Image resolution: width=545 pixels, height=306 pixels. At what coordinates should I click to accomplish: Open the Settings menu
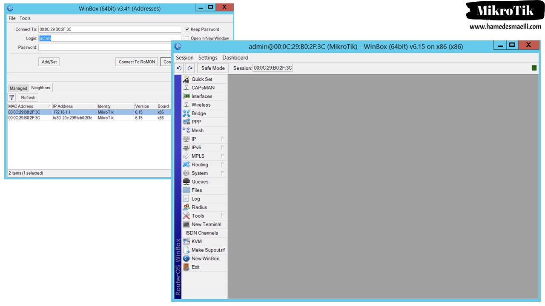(208, 58)
